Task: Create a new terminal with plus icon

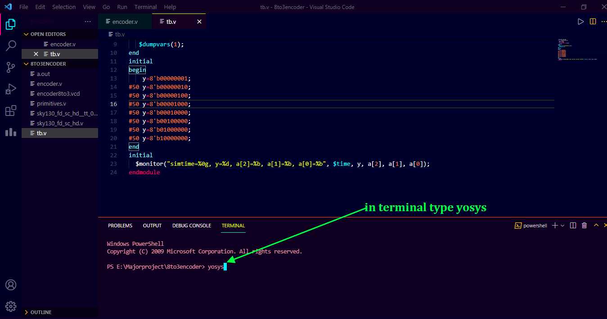Action: (x=555, y=226)
